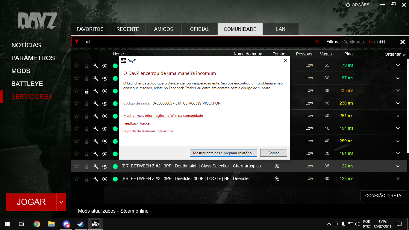This screenshot has width=409, height=230.
Task: Click the search field containing bet
Action: (x=197, y=42)
